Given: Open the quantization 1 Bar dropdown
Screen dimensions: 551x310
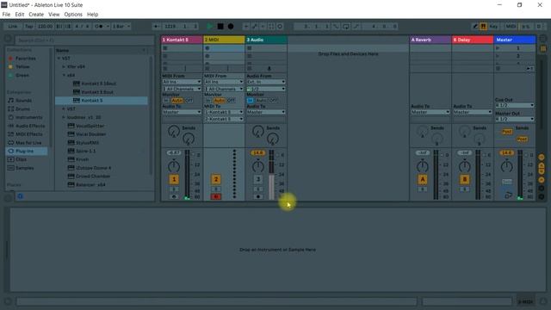Looking at the screenshot, I should coord(121,27).
